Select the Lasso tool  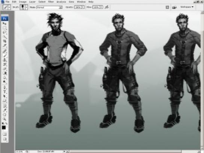point(4,33)
